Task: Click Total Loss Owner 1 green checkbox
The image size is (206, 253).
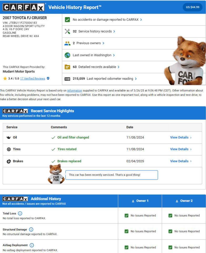Action: pyautogui.click(x=127, y=216)
